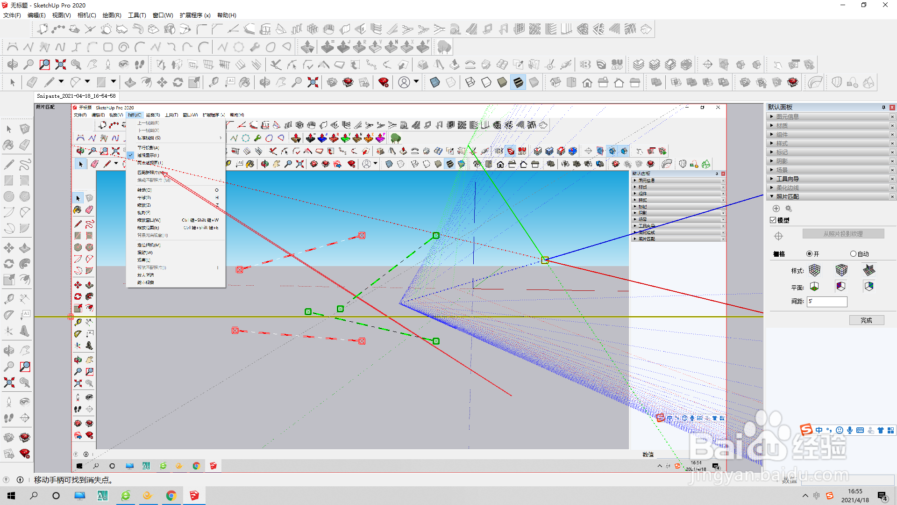Image resolution: width=897 pixels, height=505 pixels.
Task: Click new matched photo plus icon
Action: pyautogui.click(x=776, y=209)
